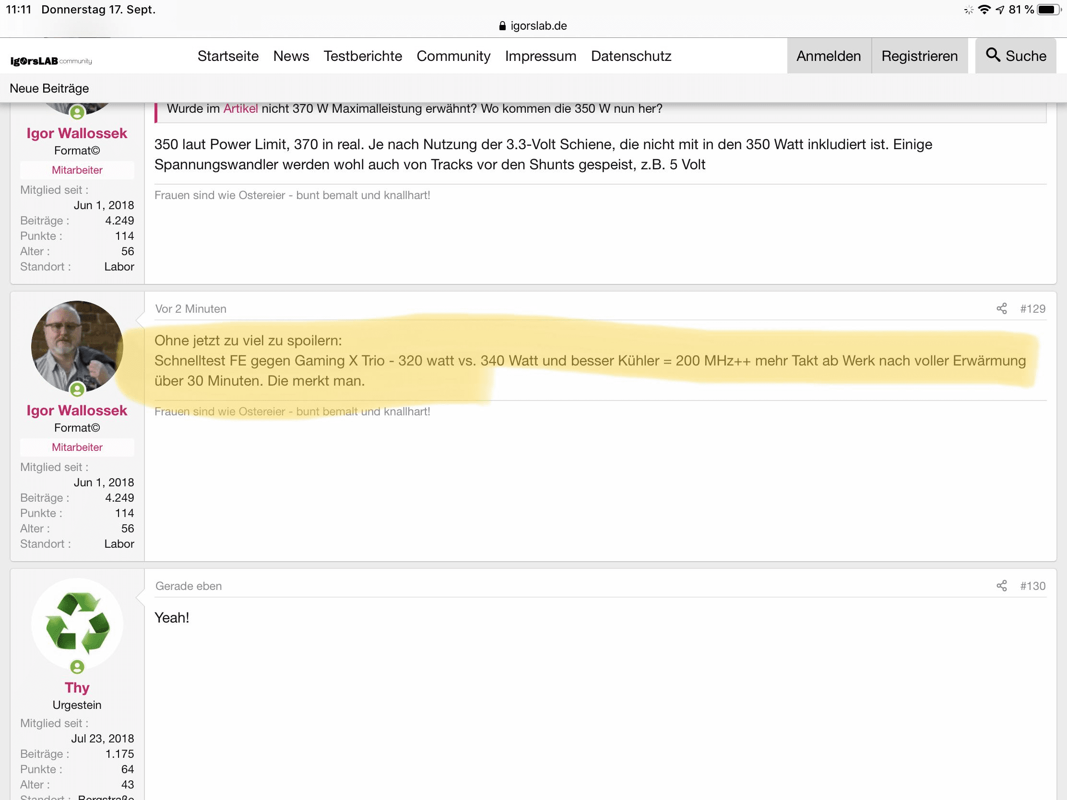Open the Testberichte menu item
Viewport: 1067px width, 800px height.
click(363, 56)
